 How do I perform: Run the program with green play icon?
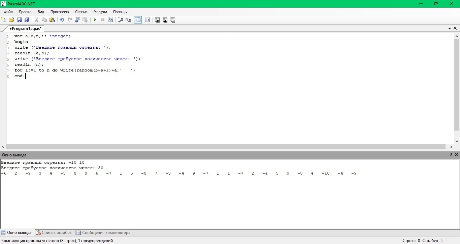coord(95,20)
